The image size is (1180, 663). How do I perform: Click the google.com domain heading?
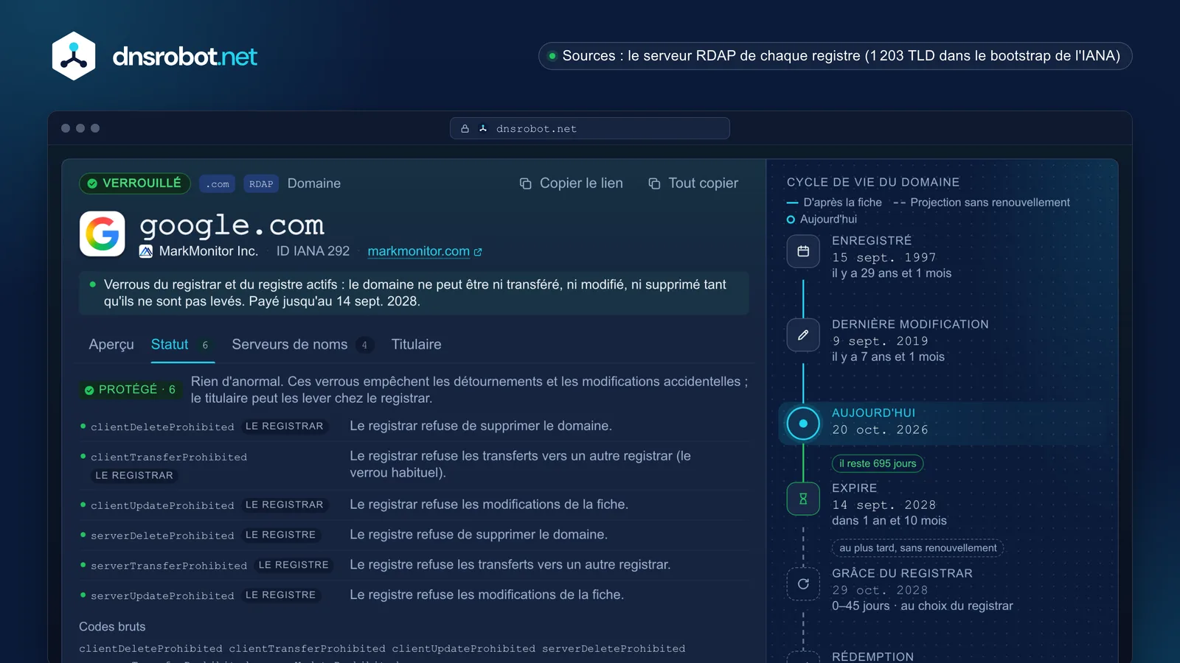click(x=232, y=225)
